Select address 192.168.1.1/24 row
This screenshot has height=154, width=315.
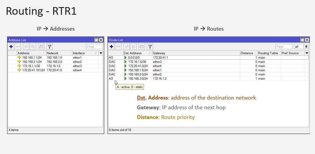click(x=55, y=57)
